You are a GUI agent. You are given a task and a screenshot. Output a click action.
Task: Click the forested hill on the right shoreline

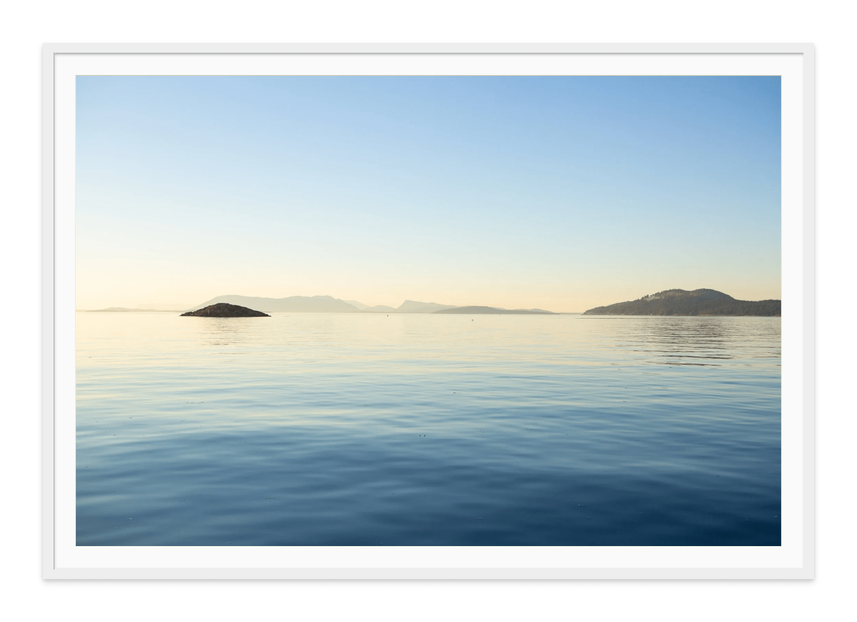click(682, 302)
